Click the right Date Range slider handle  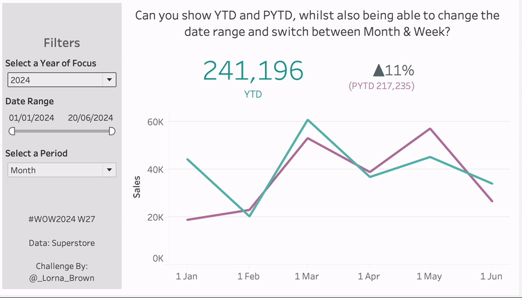[x=112, y=131]
